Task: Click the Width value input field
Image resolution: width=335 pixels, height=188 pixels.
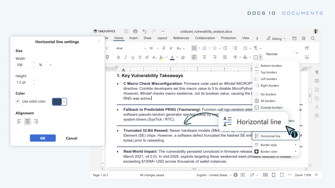Action: [24, 65]
